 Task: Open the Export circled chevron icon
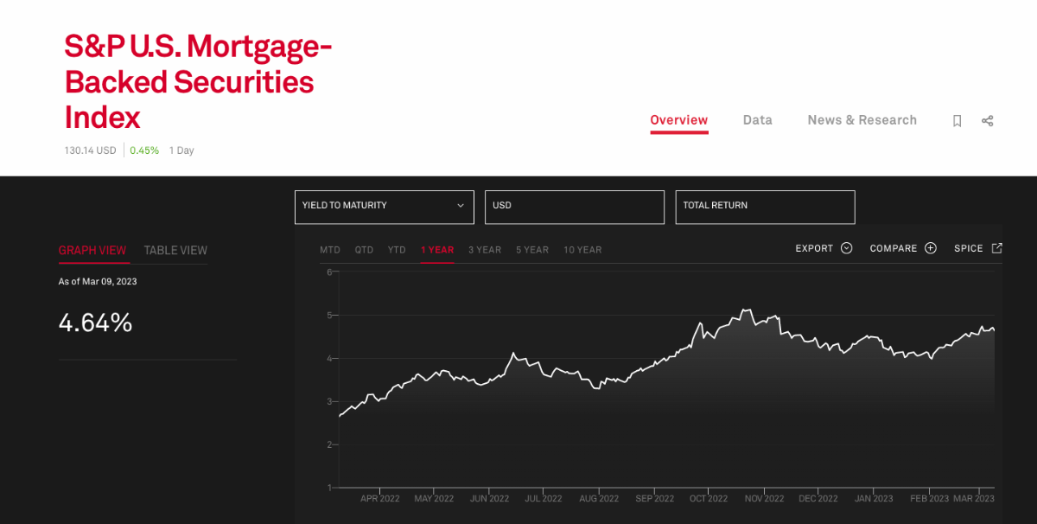(x=846, y=248)
